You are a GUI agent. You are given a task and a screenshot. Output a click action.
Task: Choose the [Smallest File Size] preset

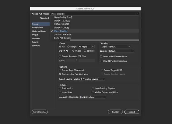tap(95, 34)
